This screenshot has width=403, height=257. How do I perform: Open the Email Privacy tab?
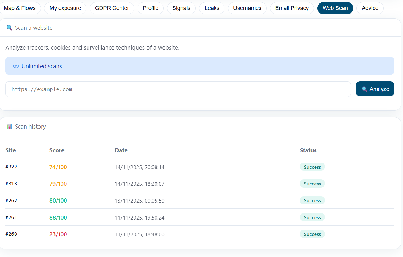tap(292, 8)
